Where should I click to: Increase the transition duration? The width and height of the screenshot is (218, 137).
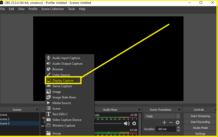[x=178, y=128]
